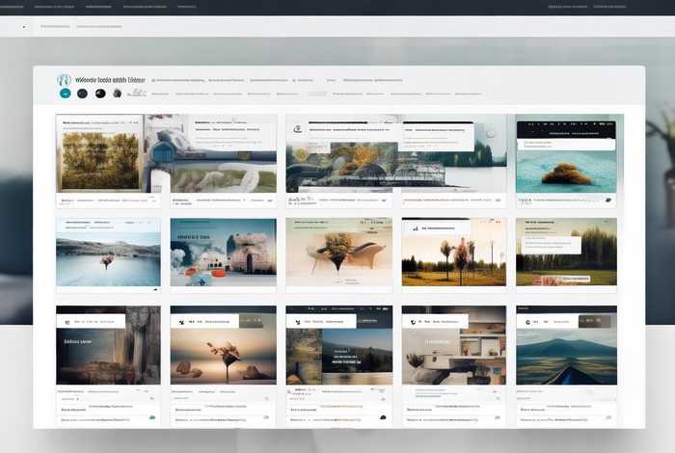Open the floating tree on chair thumbnail
Screen dimensions: 675x453
tap(338, 253)
